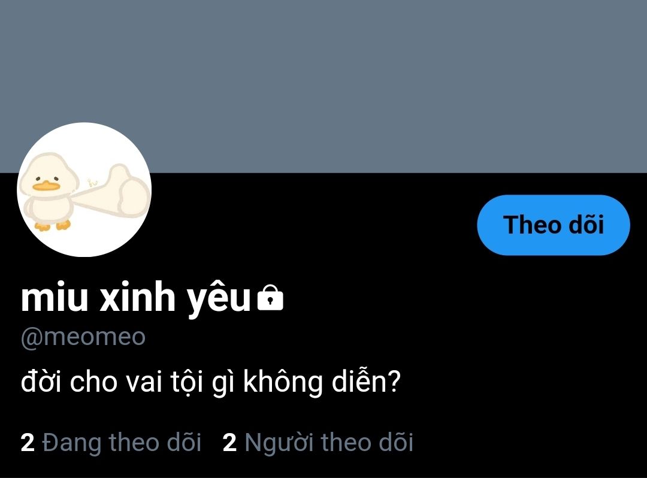Click the duck's orange beak in avatar
Image resolution: width=647 pixels, height=478 pixels.
click(46, 186)
